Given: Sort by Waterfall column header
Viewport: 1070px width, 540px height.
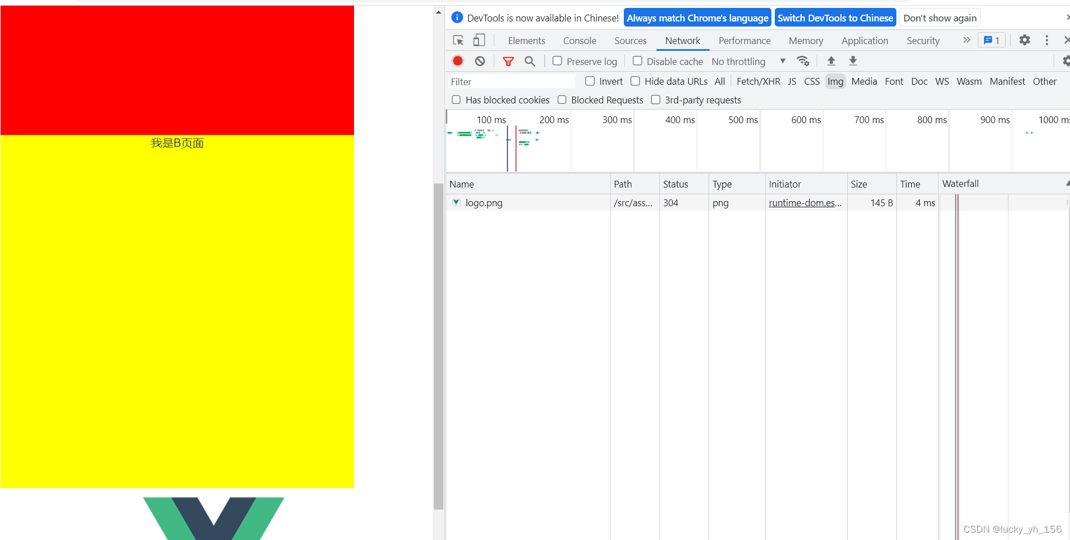Looking at the screenshot, I should pos(1004,184).
